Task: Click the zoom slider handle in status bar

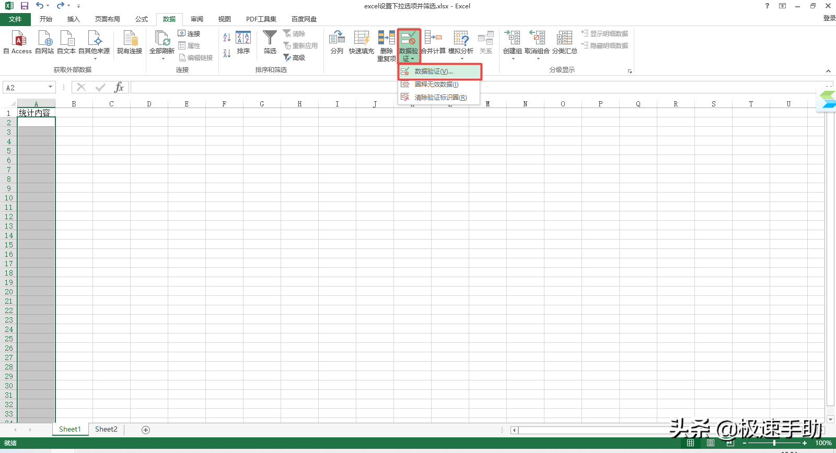Action: (x=774, y=443)
